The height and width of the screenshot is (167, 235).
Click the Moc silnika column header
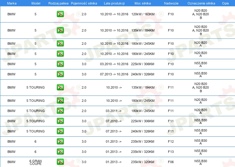pos(143,3)
